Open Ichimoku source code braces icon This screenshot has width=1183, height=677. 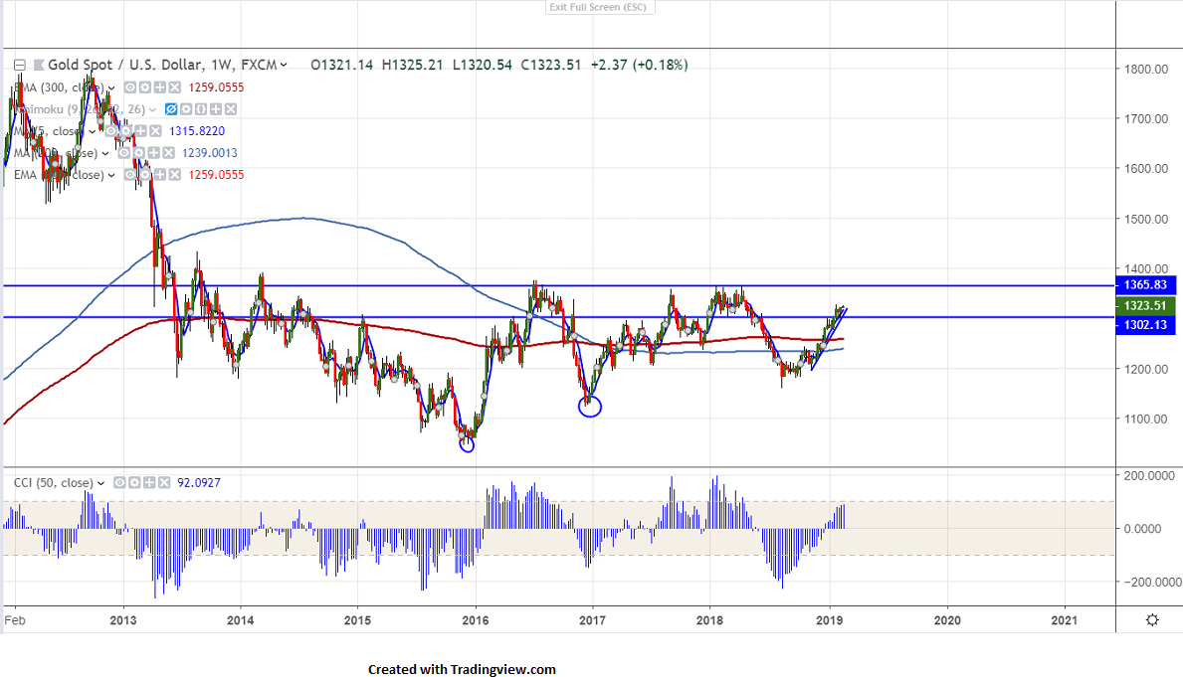point(201,109)
